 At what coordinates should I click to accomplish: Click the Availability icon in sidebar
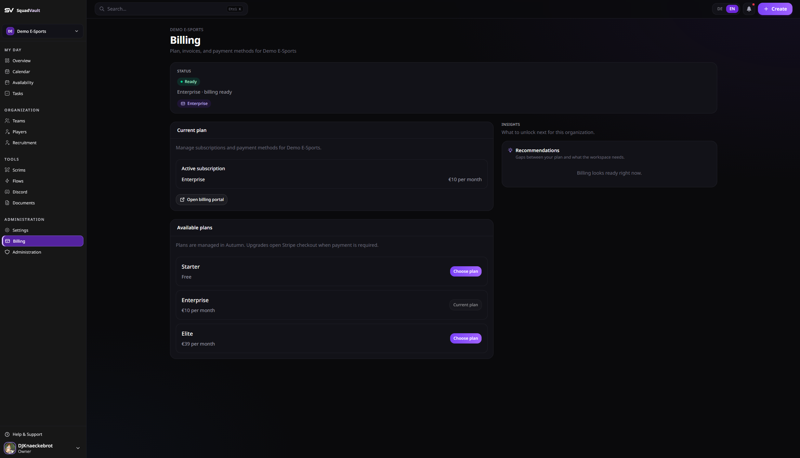[x=7, y=82]
